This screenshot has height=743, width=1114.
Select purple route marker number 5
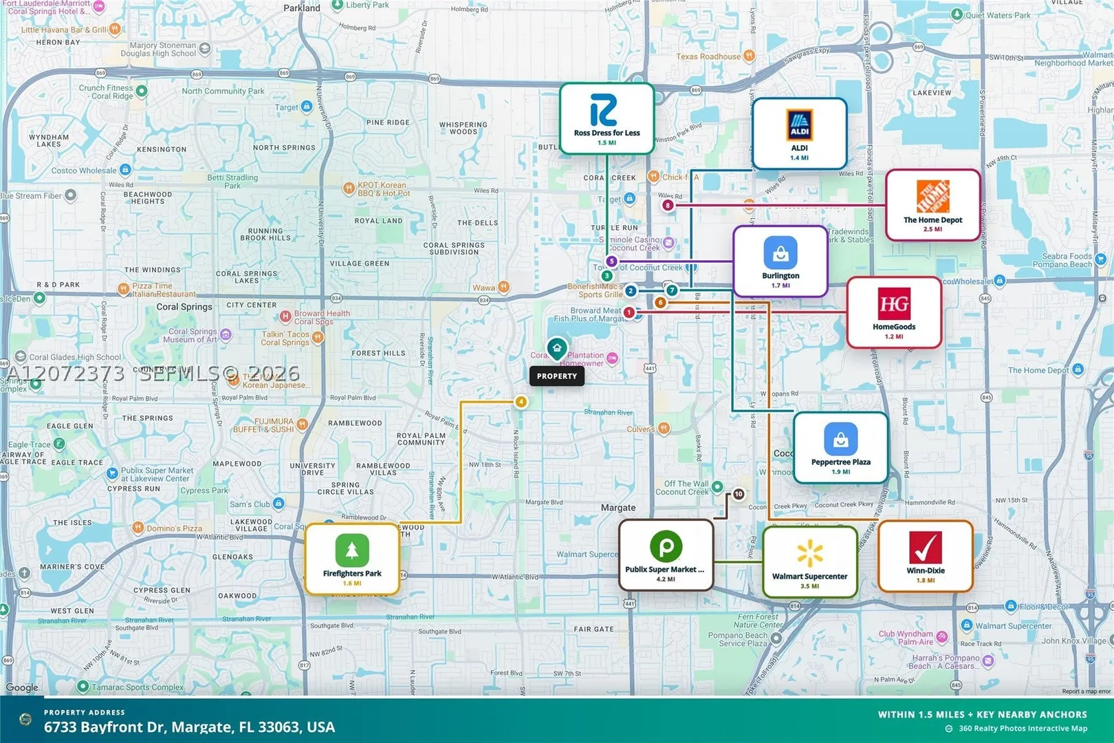tap(611, 261)
